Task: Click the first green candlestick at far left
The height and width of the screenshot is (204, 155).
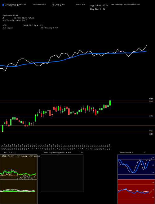Action: pos(2,128)
